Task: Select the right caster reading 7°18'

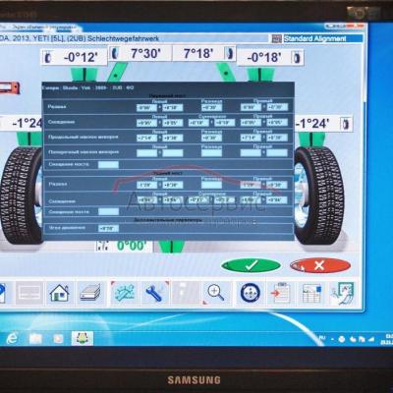Action: point(204,53)
